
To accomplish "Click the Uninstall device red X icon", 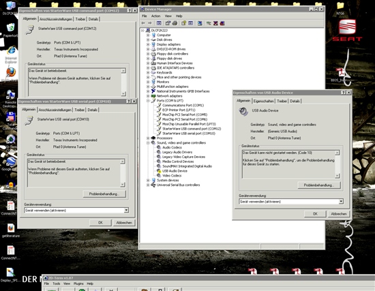I will click(x=215, y=23).
